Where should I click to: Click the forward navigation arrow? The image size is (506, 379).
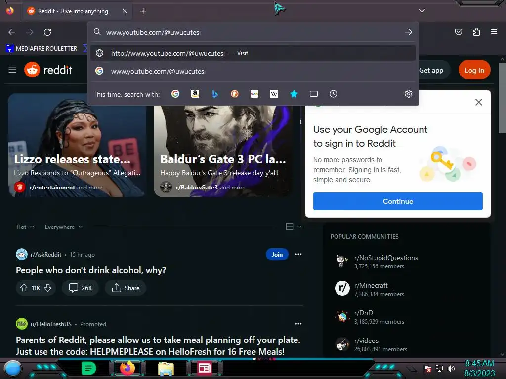coord(30,32)
